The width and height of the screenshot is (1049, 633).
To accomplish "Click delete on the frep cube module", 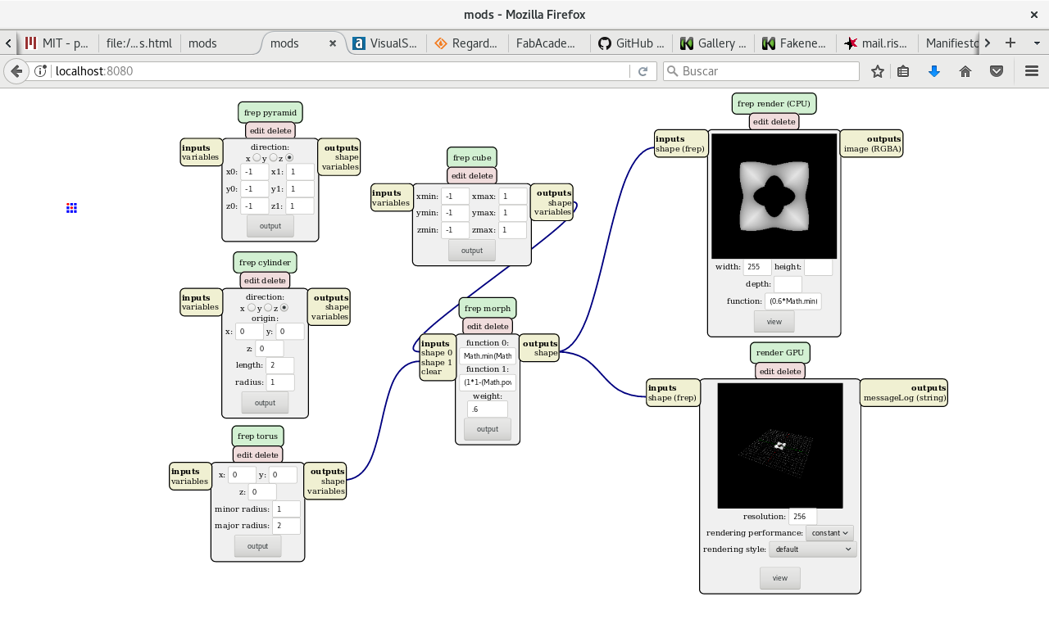I will 481,175.
